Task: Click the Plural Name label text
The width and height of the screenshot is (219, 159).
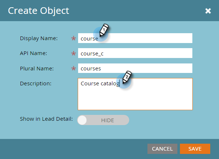Action: coord(37,68)
